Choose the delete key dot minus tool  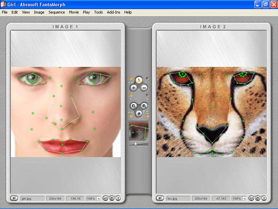144,88
